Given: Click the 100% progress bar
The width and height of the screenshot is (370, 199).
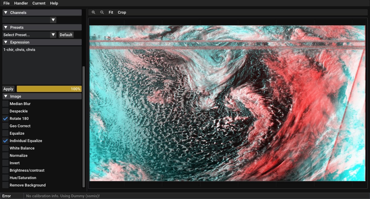Looking at the screenshot, I should pos(49,89).
